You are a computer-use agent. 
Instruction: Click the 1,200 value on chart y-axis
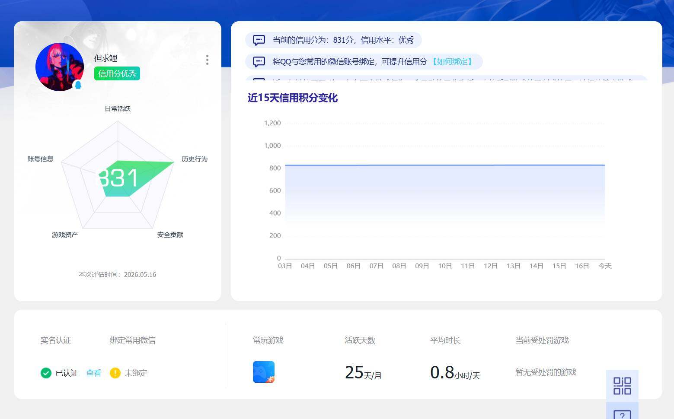(x=272, y=123)
